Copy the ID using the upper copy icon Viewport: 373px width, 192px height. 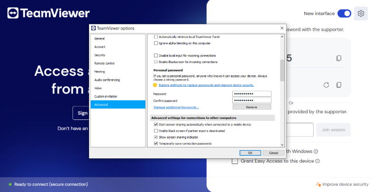pyautogui.click(x=339, y=58)
